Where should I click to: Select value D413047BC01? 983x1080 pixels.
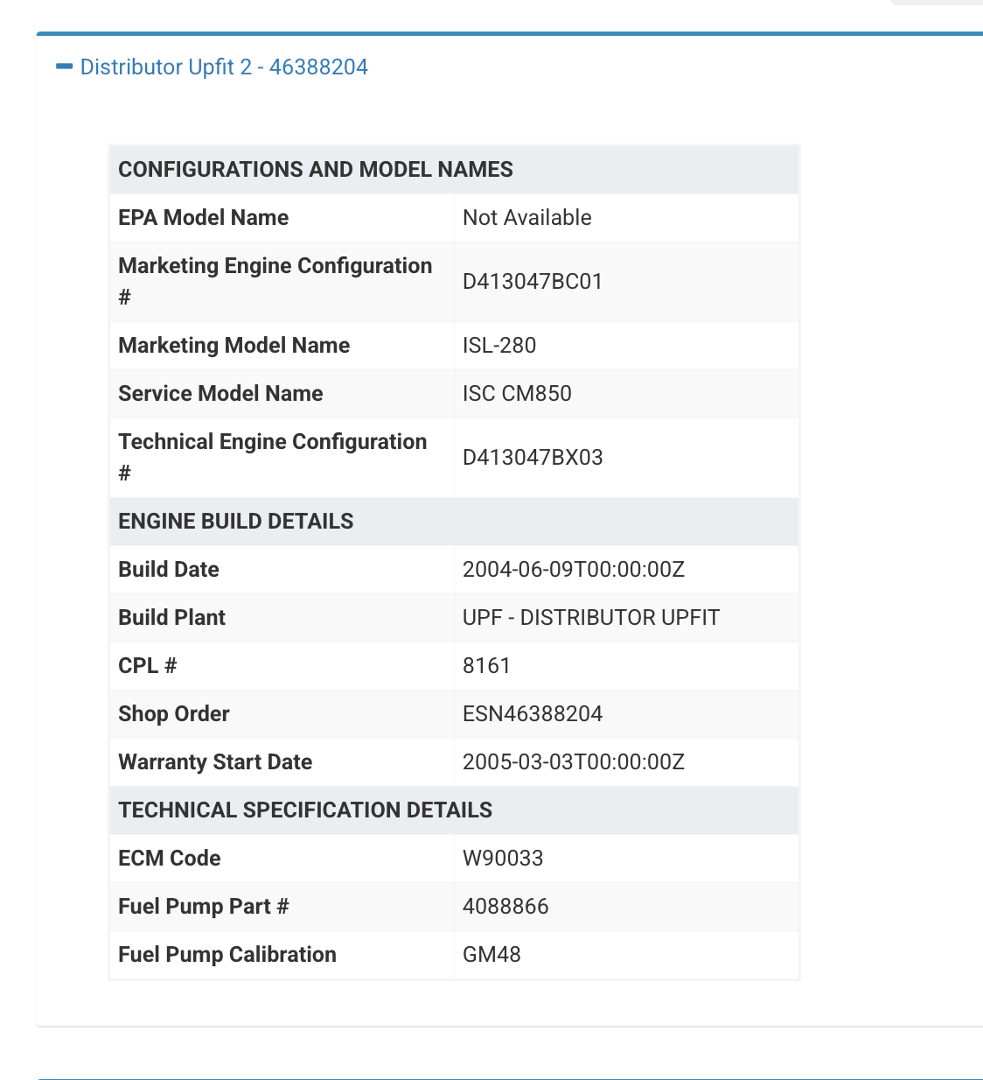533,282
